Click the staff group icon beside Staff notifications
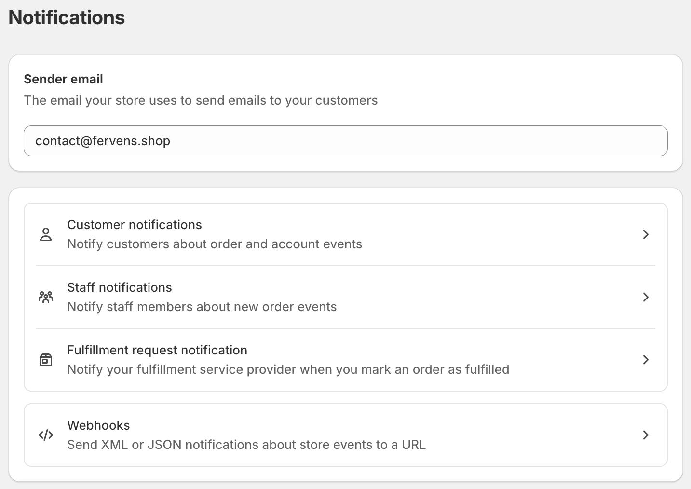 pos(46,297)
